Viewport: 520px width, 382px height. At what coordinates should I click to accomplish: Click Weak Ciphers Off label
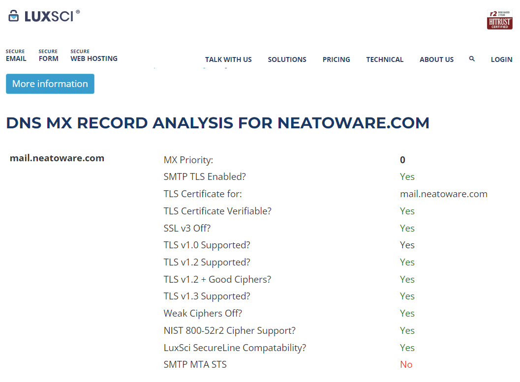click(203, 314)
